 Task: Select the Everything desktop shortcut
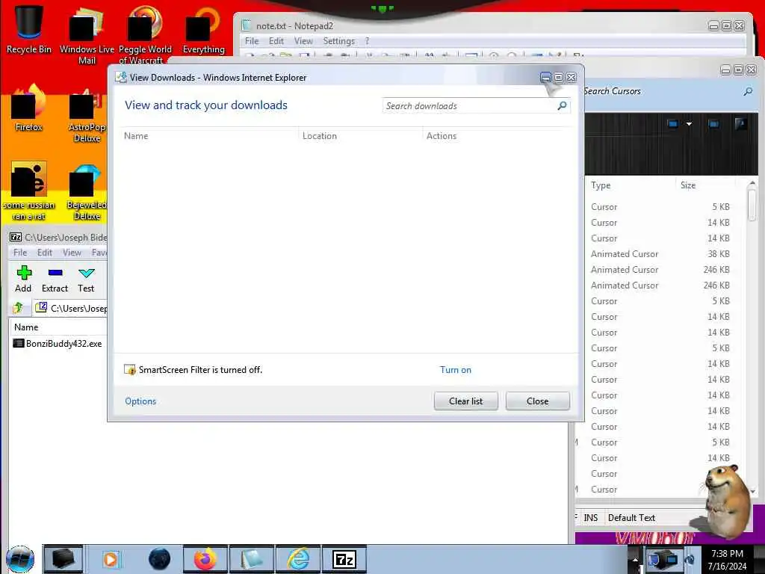click(x=203, y=30)
